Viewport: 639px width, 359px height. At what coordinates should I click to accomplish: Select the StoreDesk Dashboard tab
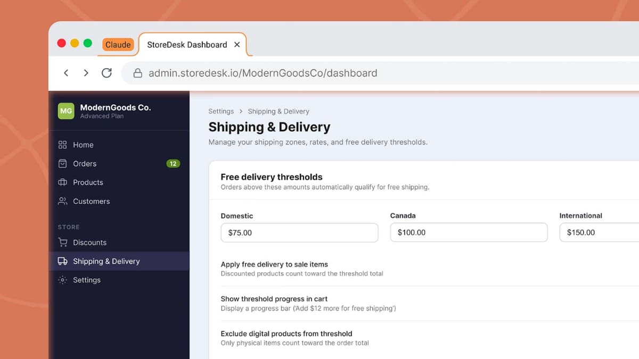pos(193,45)
